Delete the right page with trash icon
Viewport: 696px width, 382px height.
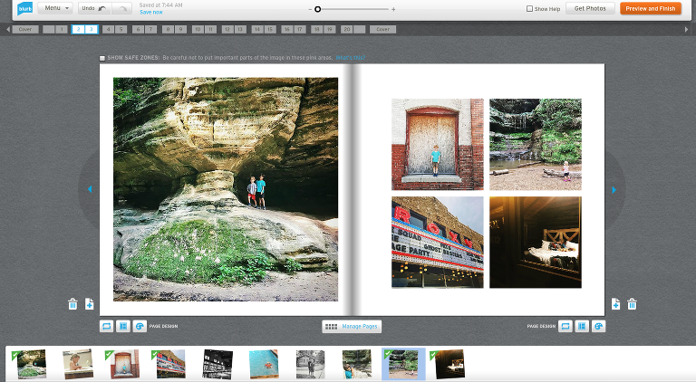tap(632, 304)
